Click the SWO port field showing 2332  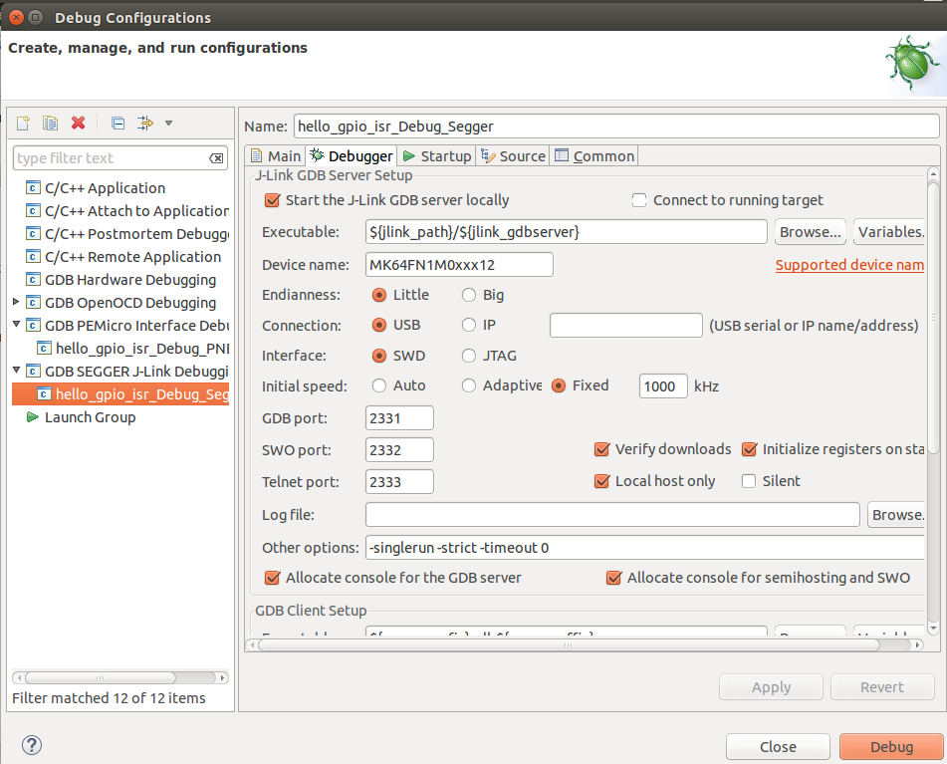[x=399, y=450]
